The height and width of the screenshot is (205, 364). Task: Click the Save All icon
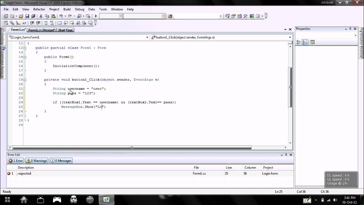[33, 16]
